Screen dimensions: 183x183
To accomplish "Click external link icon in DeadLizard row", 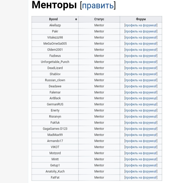I will [155, 68].
